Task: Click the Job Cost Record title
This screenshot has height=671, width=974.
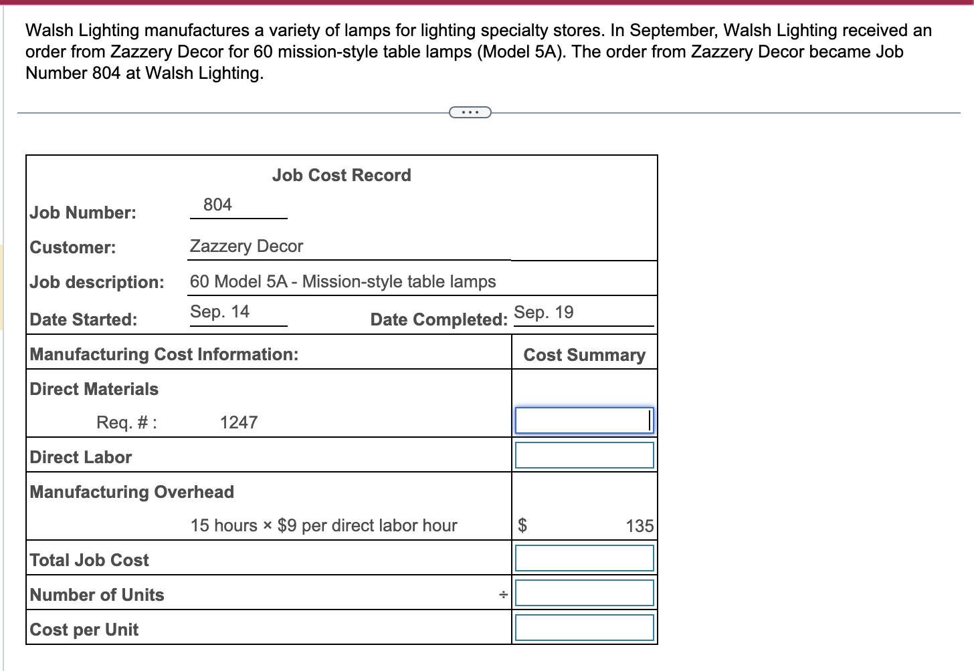Action: pyautogui.click(x=342, y=174)
